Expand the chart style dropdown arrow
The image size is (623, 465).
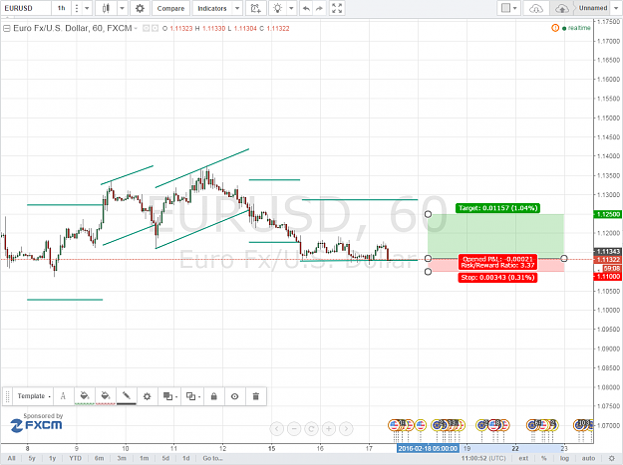coord(122,8)
